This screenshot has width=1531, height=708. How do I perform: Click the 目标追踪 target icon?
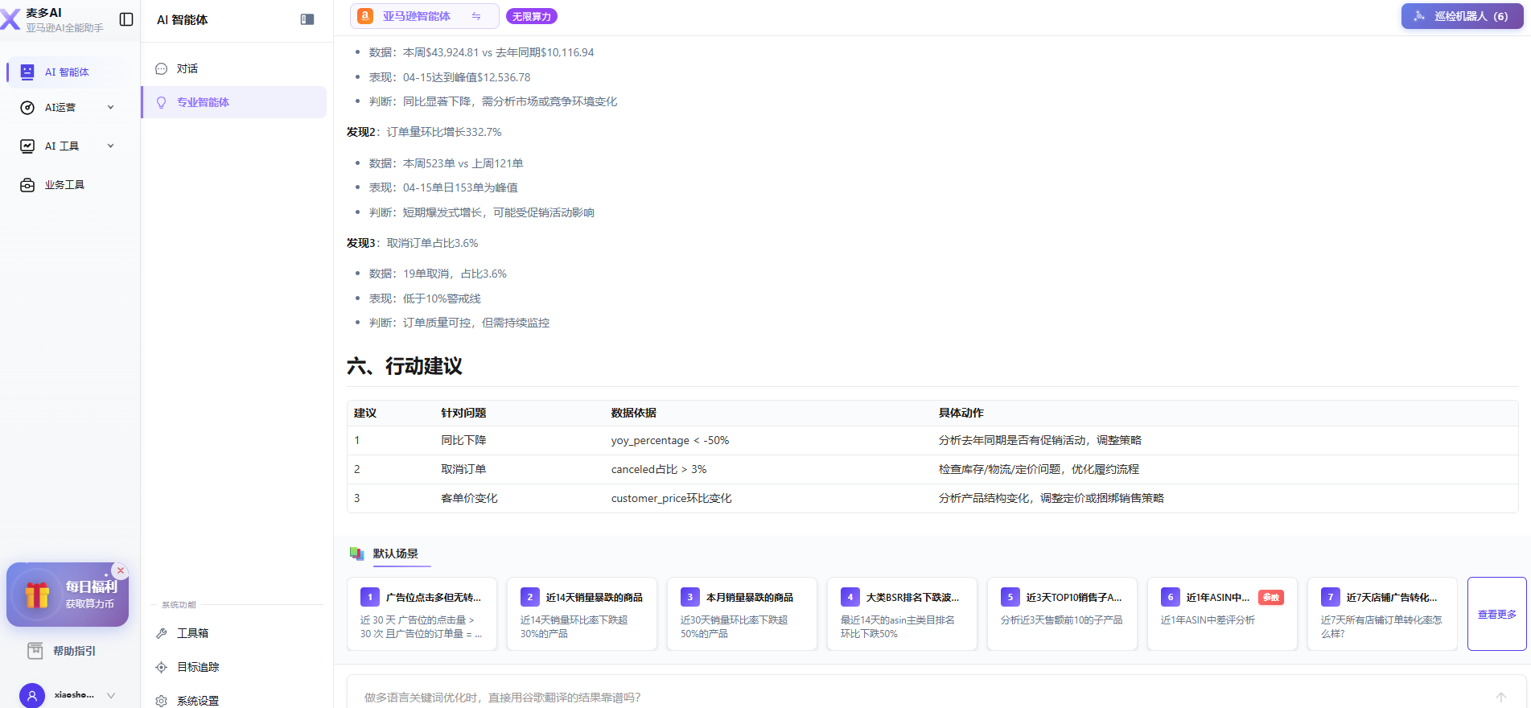point(161,667)
